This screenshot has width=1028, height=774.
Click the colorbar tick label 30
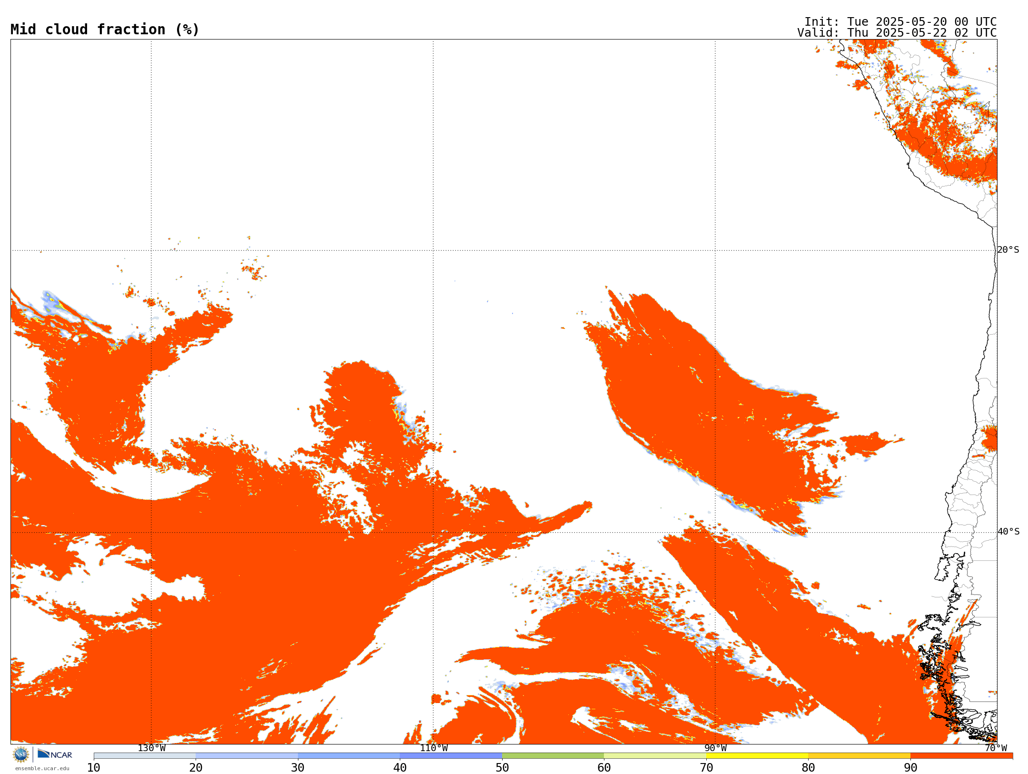coord(298,768)
